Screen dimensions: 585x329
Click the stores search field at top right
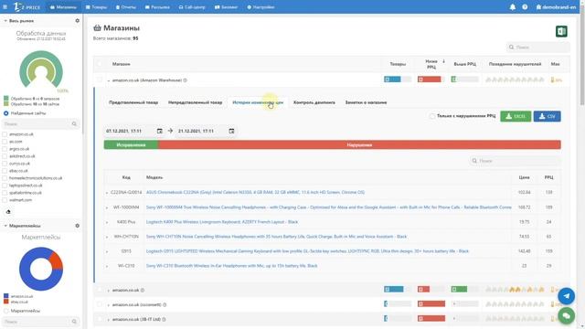pos(538,48)
